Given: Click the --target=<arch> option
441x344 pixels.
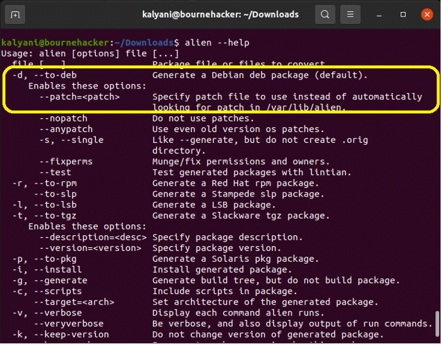Looking at the screenshot, I should coord(75,302).
